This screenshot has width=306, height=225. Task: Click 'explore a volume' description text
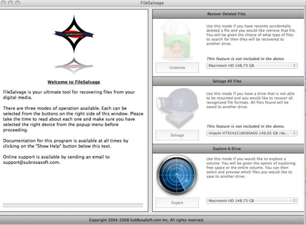(251, 168)
